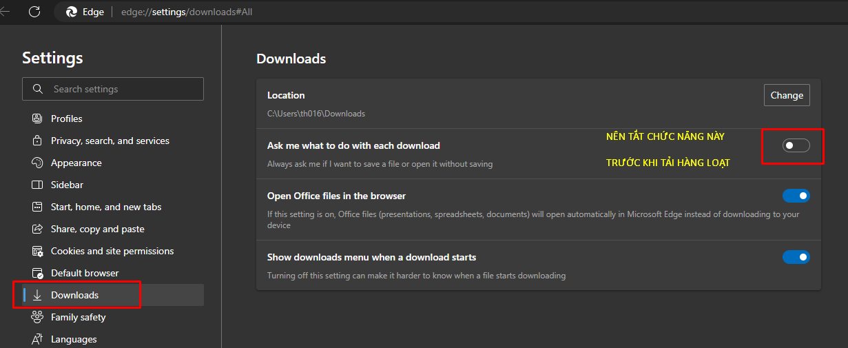Click the Cookies and site permissions icon
Screen dimensions: 848x348
[37, 251]
